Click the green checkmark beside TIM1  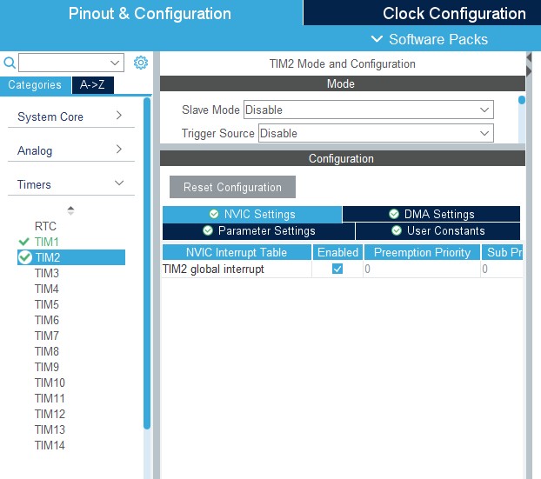pyautogui.click(x=23, y=242)
